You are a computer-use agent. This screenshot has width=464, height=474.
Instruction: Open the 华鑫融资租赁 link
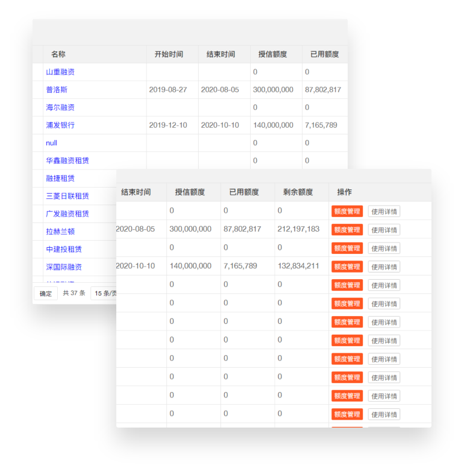pyautogui.click(x=67, y=161)
